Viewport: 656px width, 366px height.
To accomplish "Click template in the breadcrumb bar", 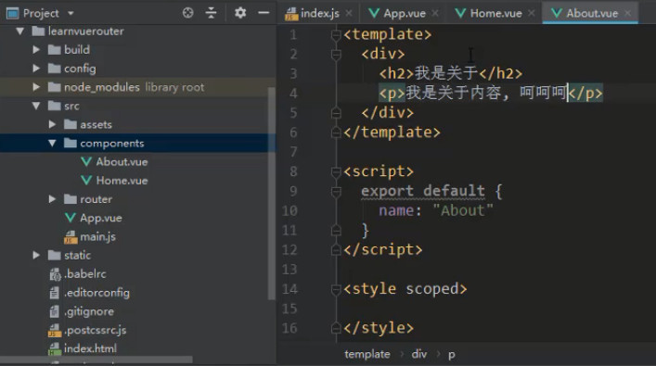I will click(x=367, y=354).
